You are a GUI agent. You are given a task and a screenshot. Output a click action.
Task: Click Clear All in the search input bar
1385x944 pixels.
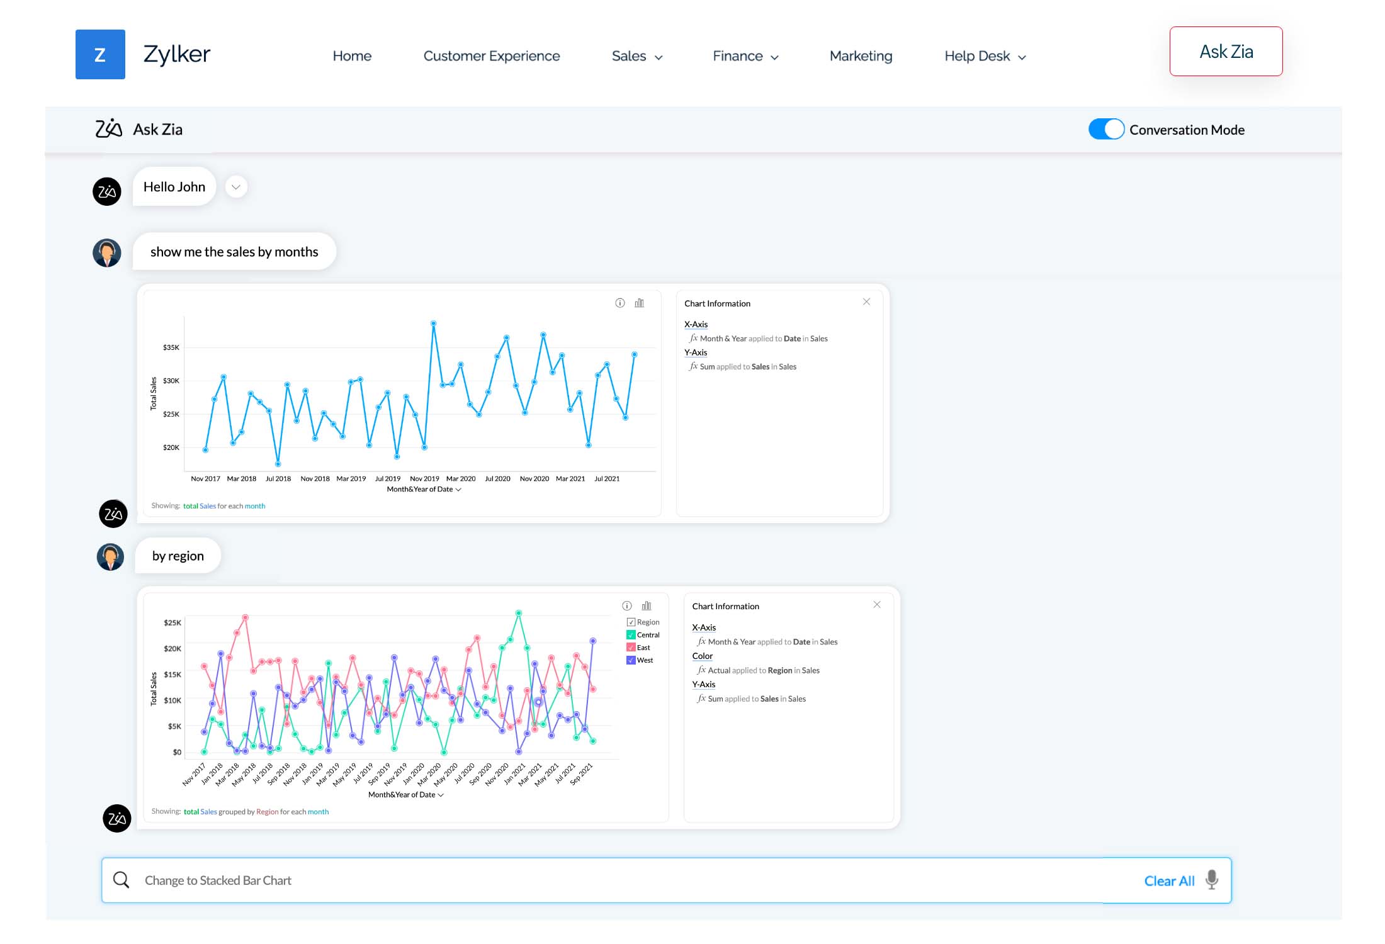(1167, 880)
